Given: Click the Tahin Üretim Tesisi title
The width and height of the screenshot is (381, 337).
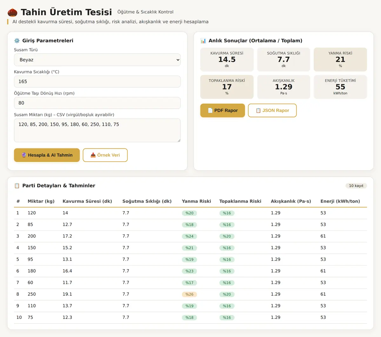Looking at the screenshot, I should tap(66, 12).
